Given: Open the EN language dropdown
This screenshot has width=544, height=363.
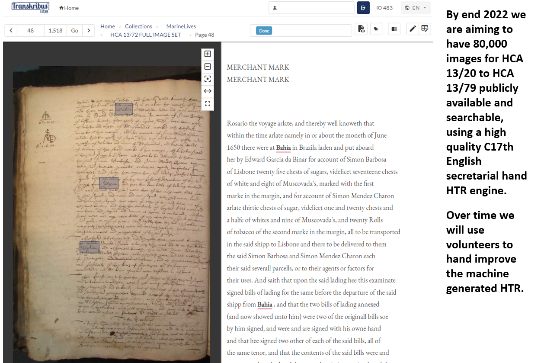Looking at the screenshot, I should (x=416, y=8).
